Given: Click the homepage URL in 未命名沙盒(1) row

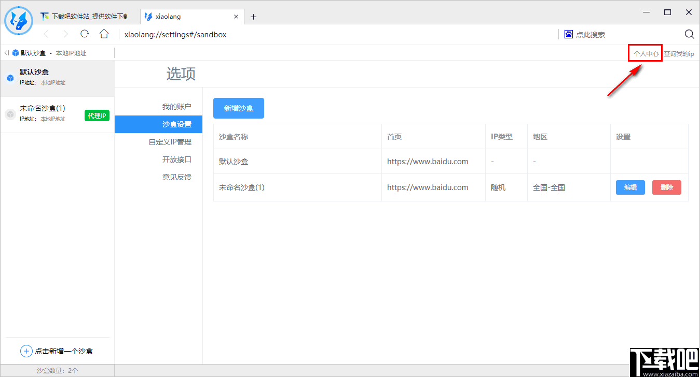Looking at the screenshot, I should tap(428, 187).
